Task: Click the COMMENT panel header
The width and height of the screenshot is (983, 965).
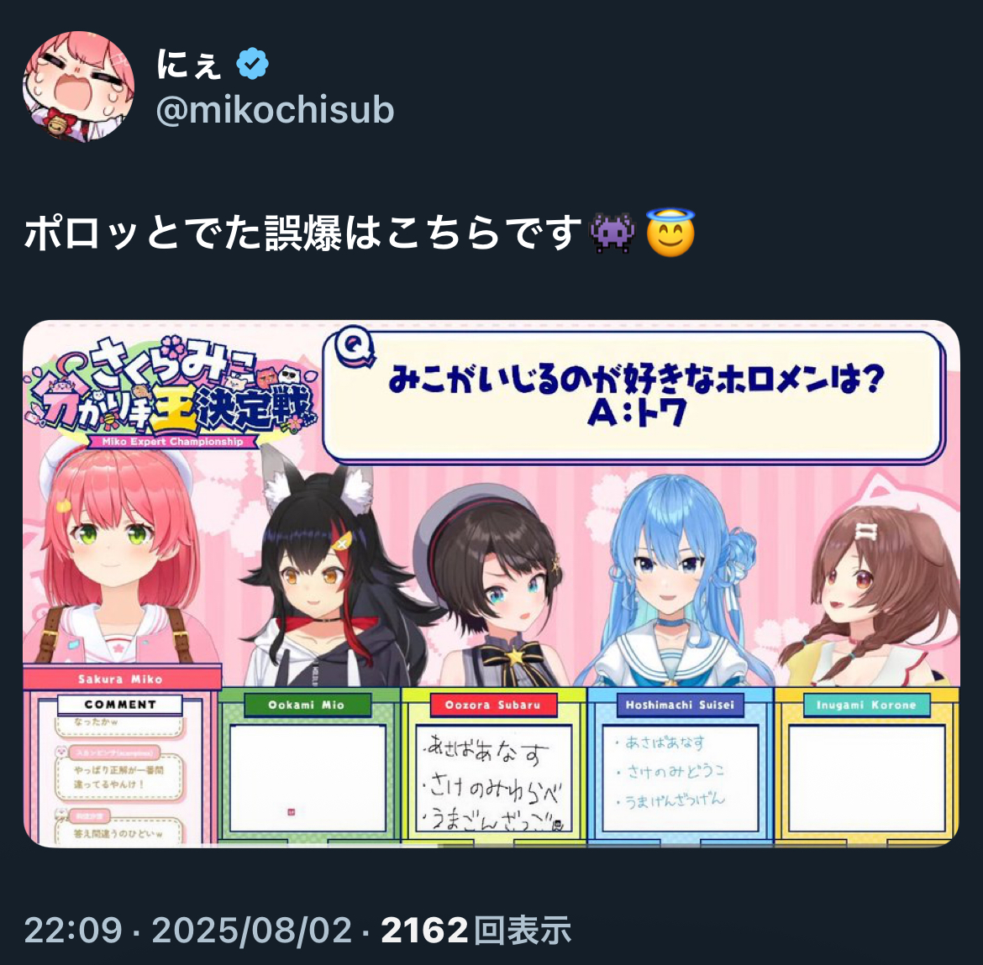Action: tap(120, 705)
